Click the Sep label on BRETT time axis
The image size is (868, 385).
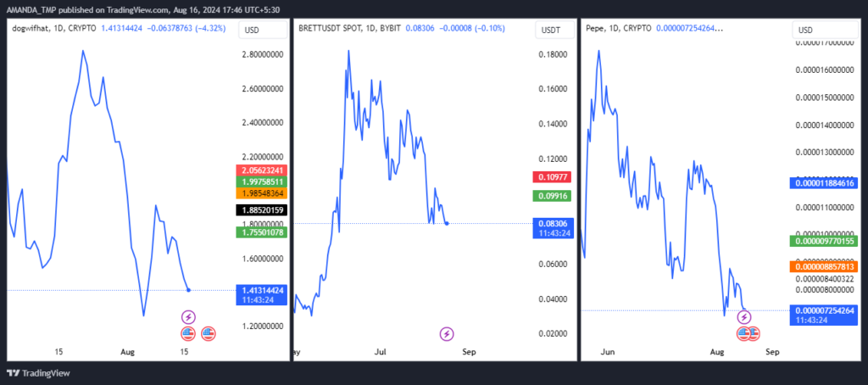pos(468,352)
